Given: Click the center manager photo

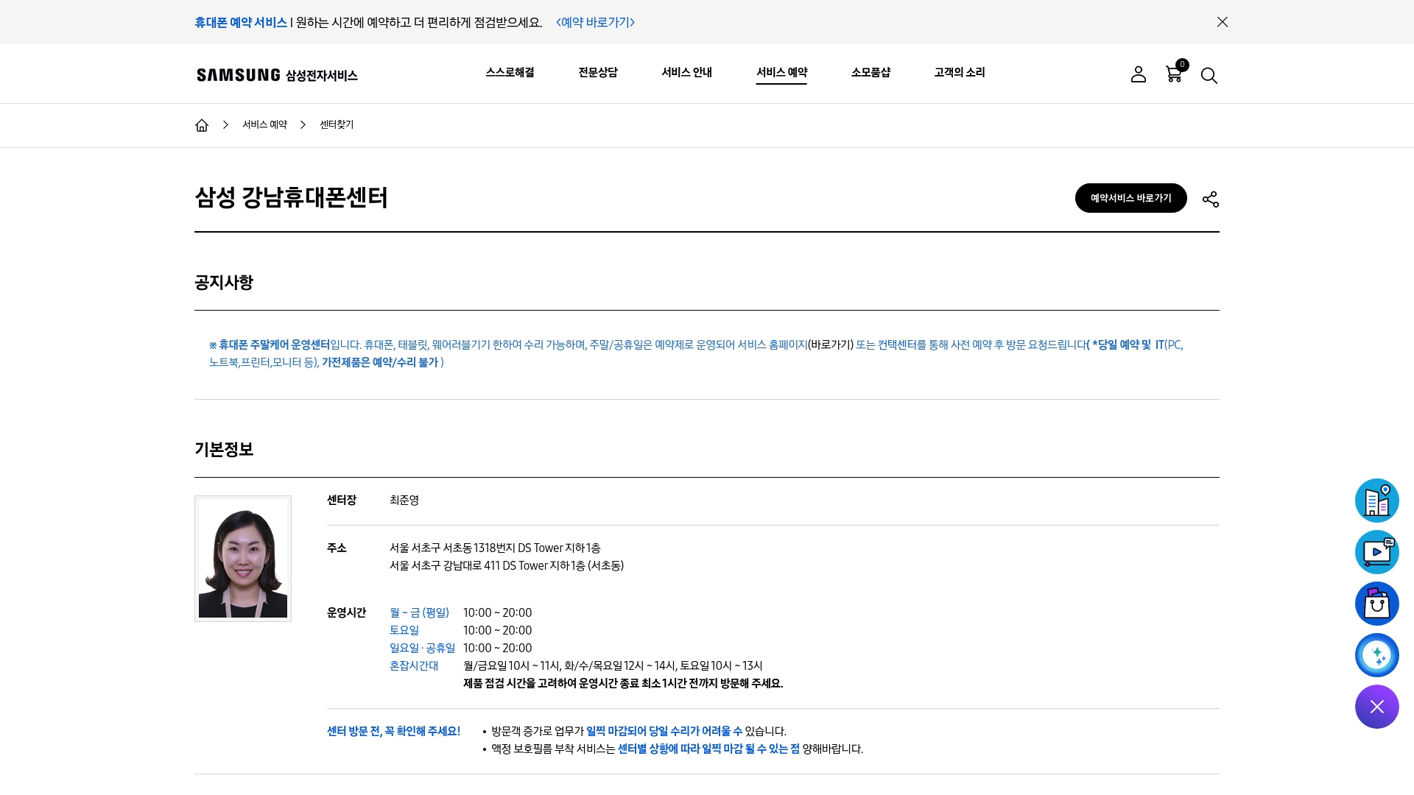Looking at the screenshot, I should [x=243, y=559].
